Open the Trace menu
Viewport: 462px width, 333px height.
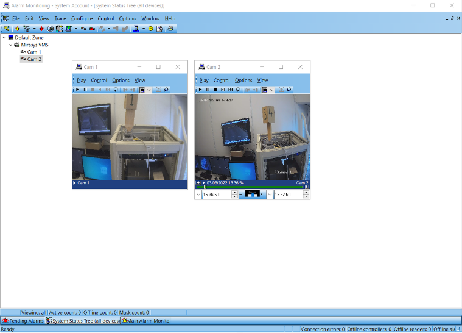coord(60,18)
